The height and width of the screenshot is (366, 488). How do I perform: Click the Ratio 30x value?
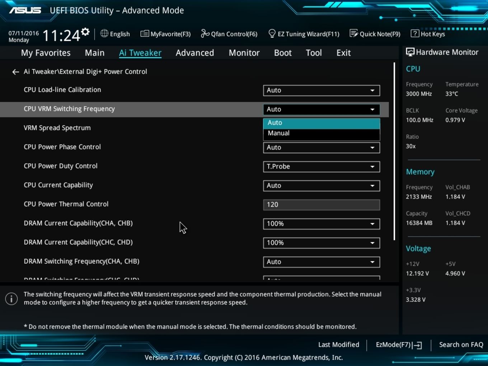coord(411,146)
